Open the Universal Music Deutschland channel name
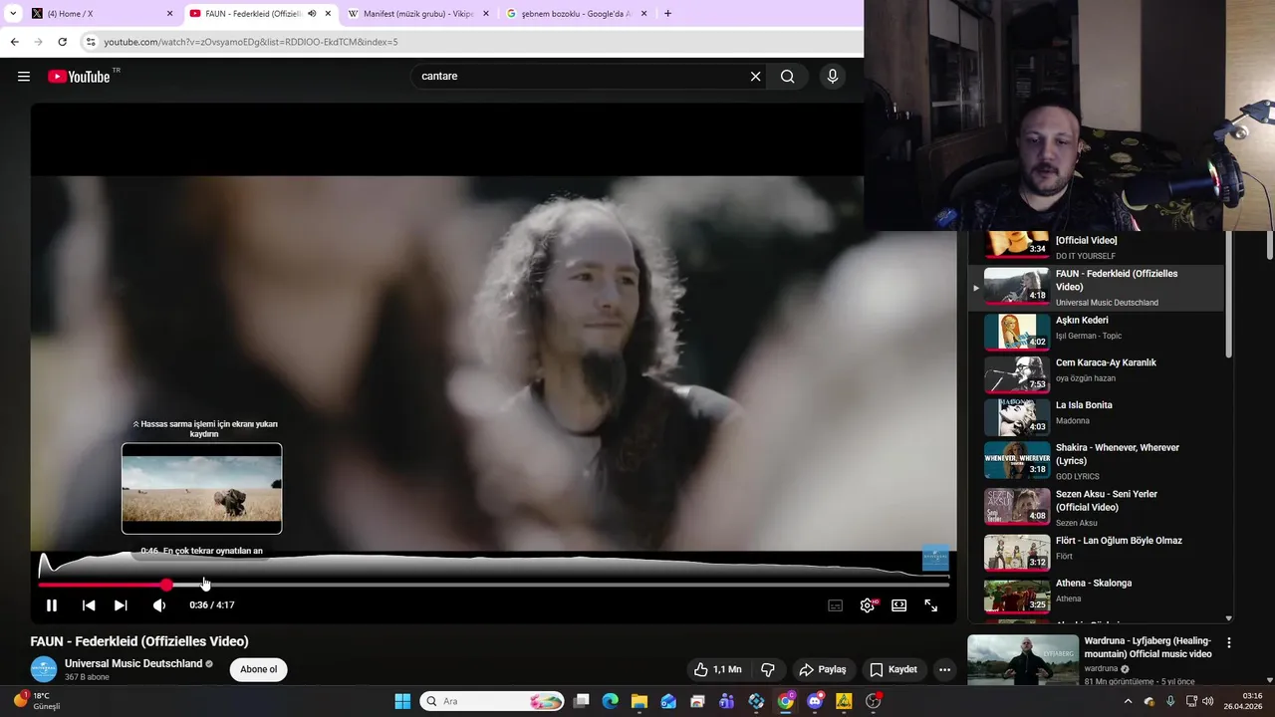The width and height of the screenshot is (1275, 717). pos(133,663)
